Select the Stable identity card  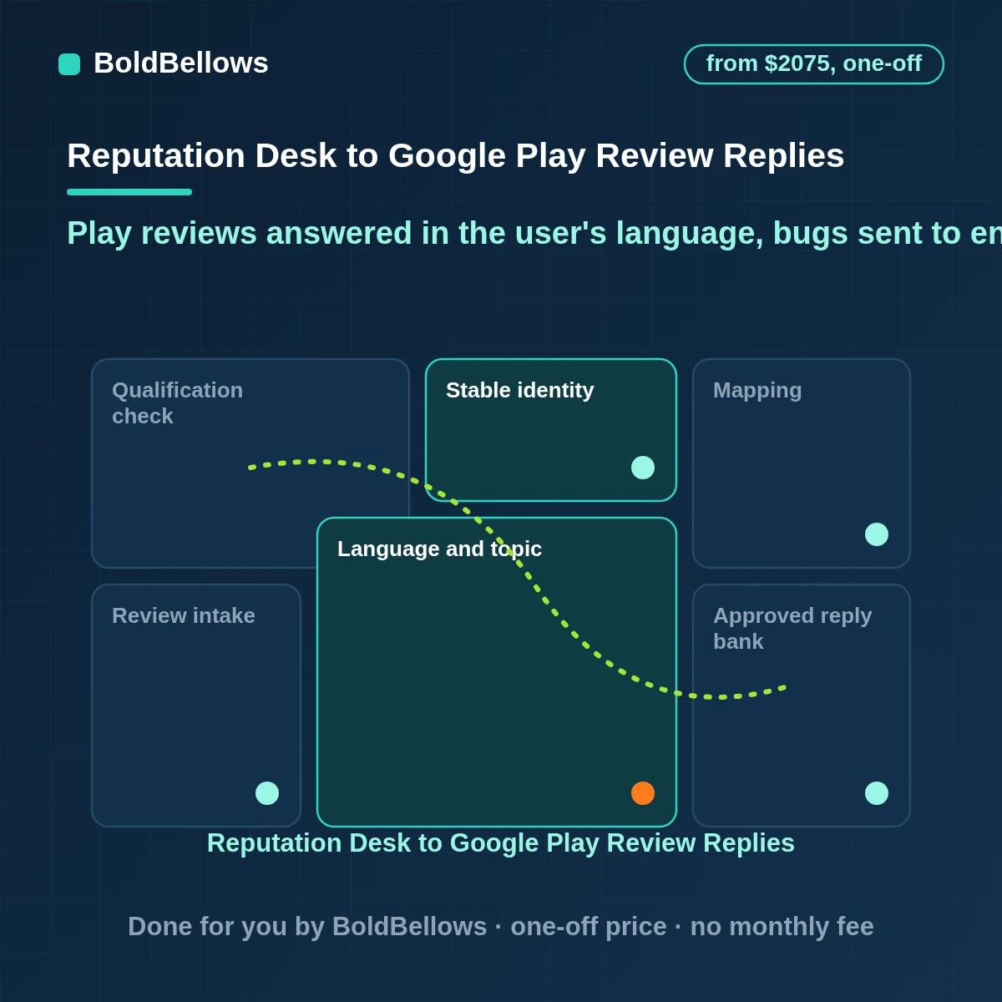[x=551, y=430]
